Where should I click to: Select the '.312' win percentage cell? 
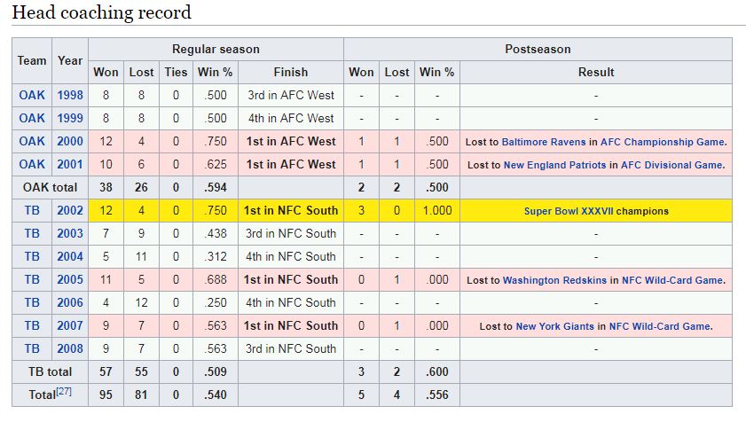click(216, 256)
